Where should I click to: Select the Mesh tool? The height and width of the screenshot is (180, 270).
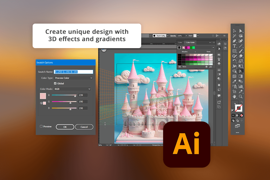[x=234, y=76]
